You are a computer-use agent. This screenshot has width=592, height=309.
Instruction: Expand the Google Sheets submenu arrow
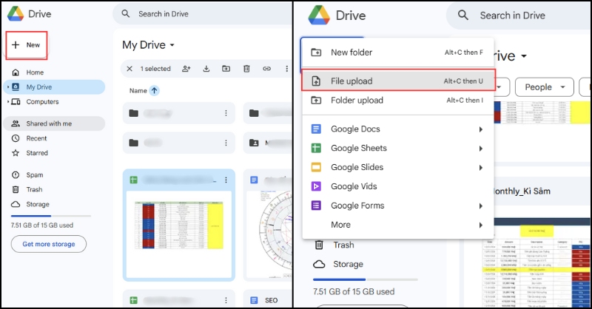click(480, 149)
